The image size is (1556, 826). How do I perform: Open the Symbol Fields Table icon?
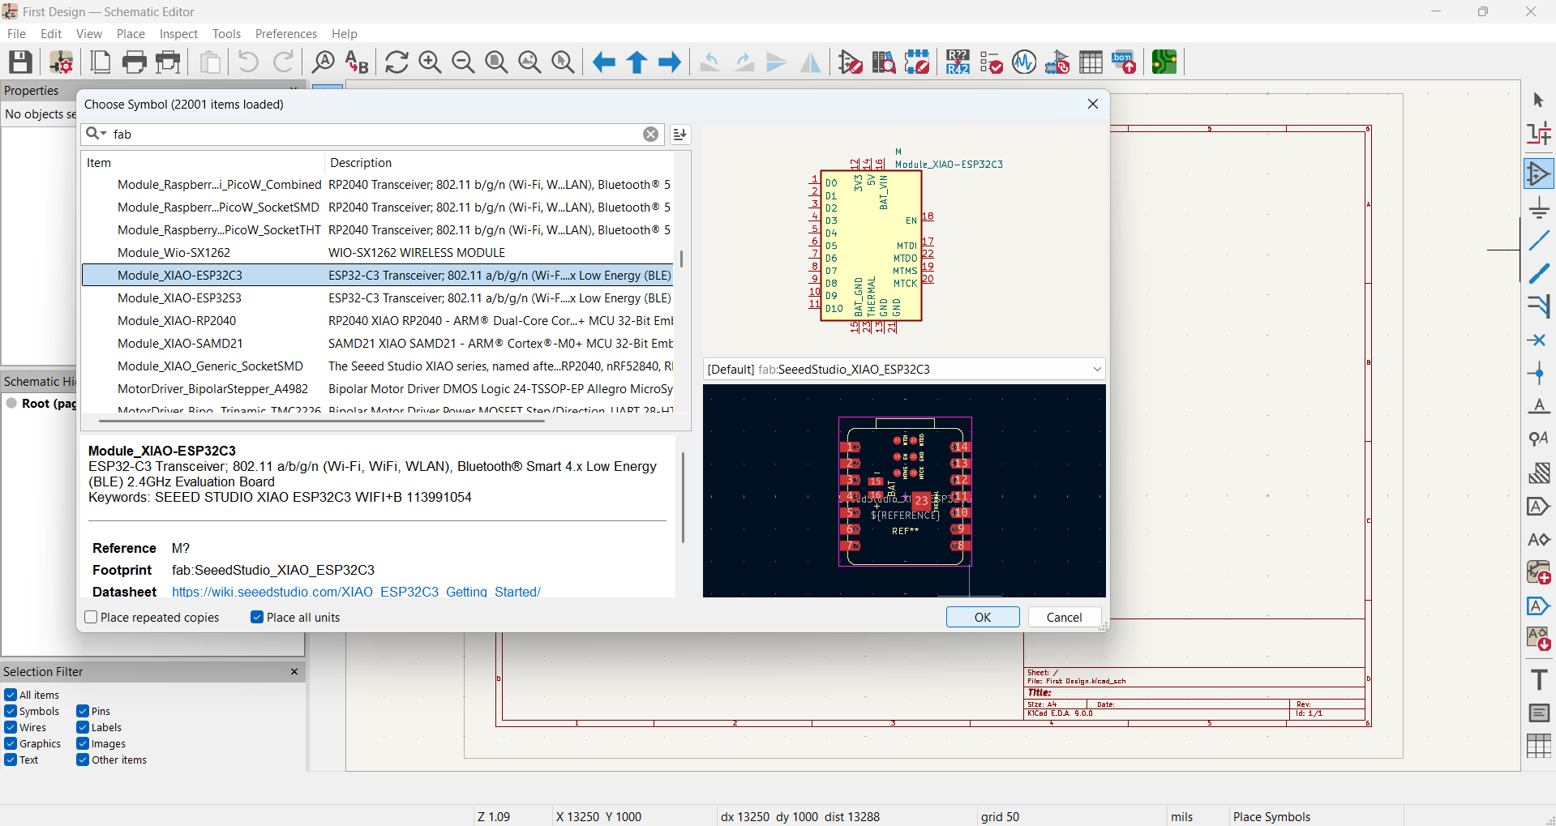(1091, 62)
